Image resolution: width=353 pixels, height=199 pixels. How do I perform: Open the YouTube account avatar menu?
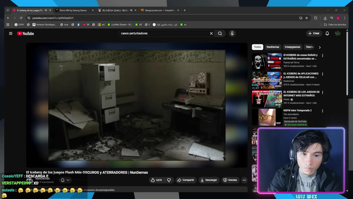click(x=338, y=33)
